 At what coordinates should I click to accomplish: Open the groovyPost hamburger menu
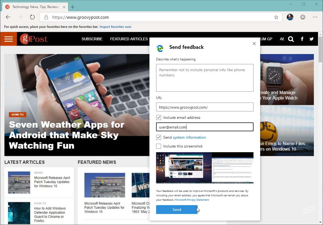pyautogui.click(x=9, y=39)
